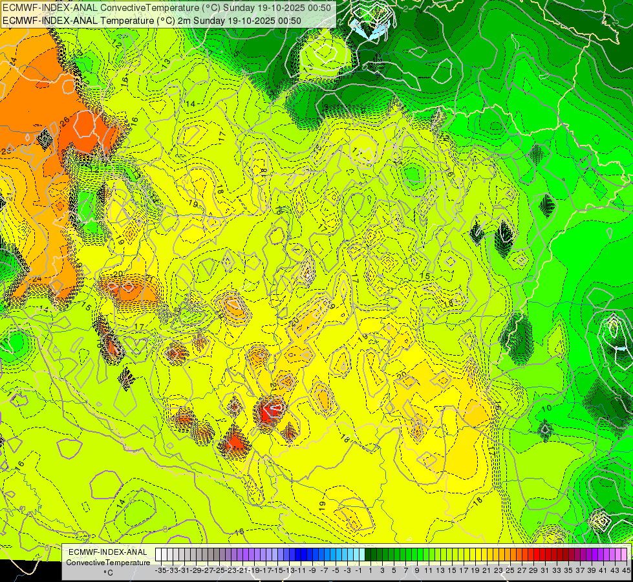Click the 37 value on the legend scale
Image resolution: width=633 pixels, height=582 pixels.
click(x=580, y=571)
